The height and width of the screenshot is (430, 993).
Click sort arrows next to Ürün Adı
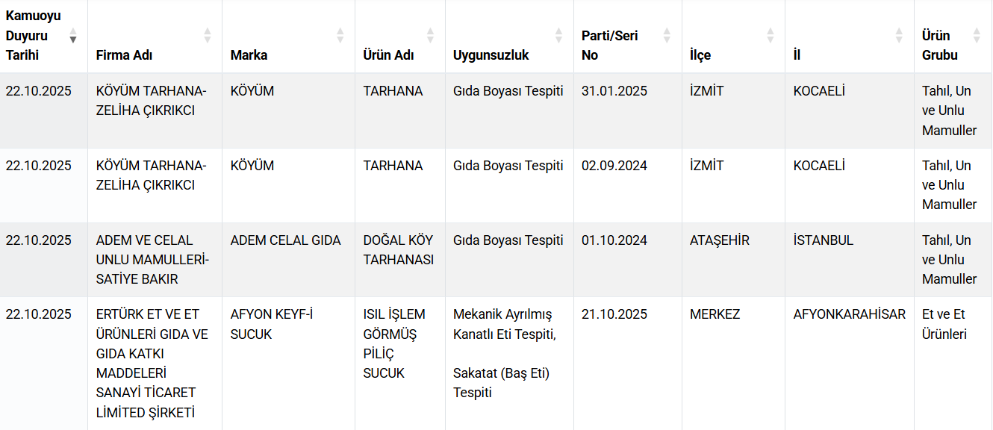coord(431,35)
